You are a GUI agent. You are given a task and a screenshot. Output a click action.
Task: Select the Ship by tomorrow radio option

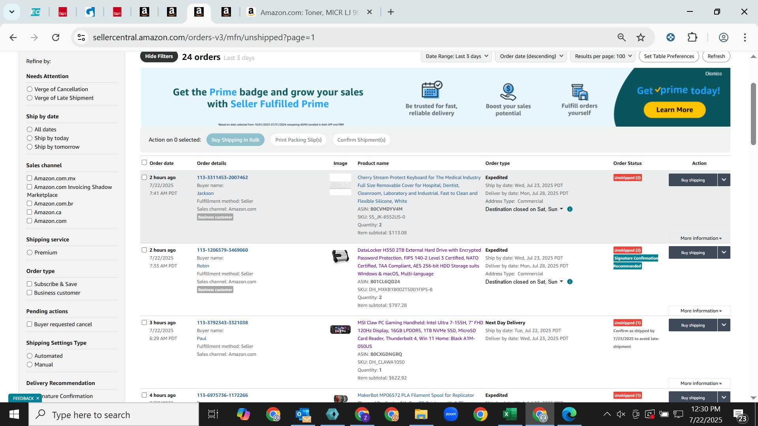coord(30,147)
